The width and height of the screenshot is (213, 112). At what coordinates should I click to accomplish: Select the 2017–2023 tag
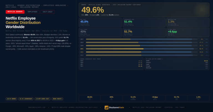pos(47,12)
